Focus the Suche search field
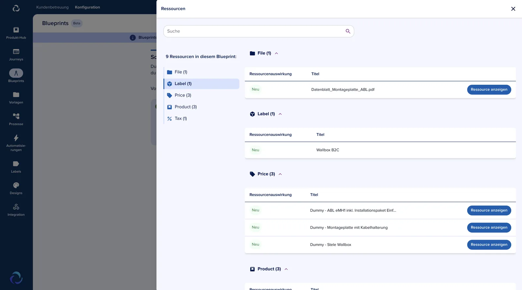Viewport: 522px width, 290px height. 259,31
